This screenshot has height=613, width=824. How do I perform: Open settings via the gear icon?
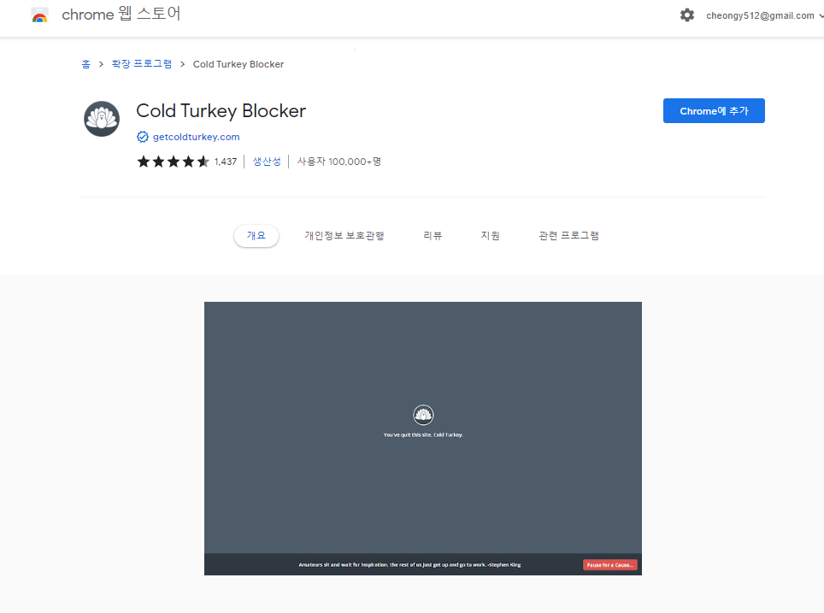click(687, 15)
